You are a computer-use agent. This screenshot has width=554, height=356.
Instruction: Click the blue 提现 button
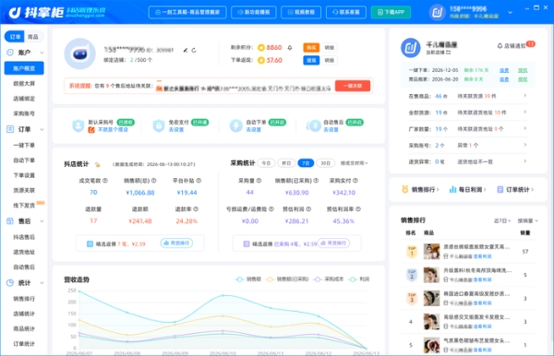pos(311,60)
